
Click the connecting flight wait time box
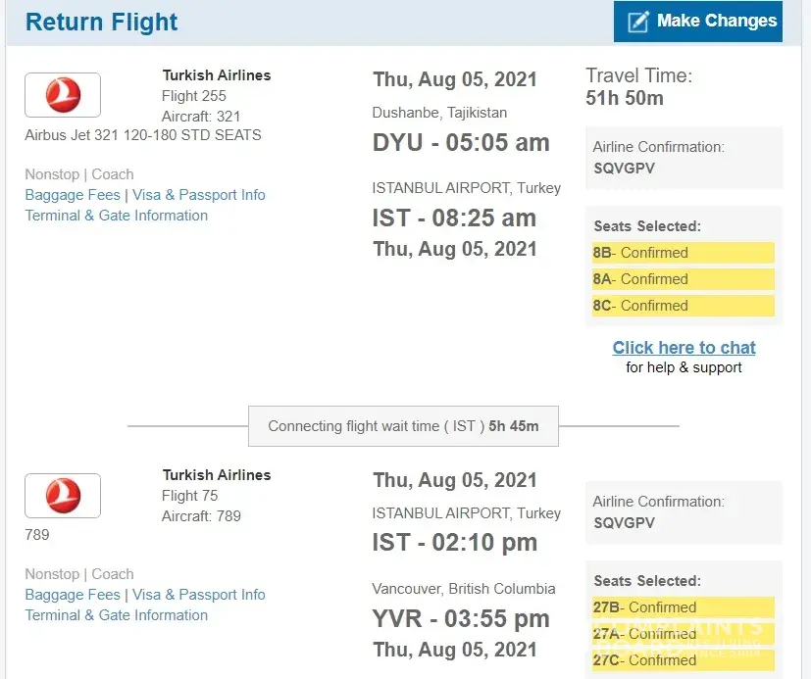403,426
